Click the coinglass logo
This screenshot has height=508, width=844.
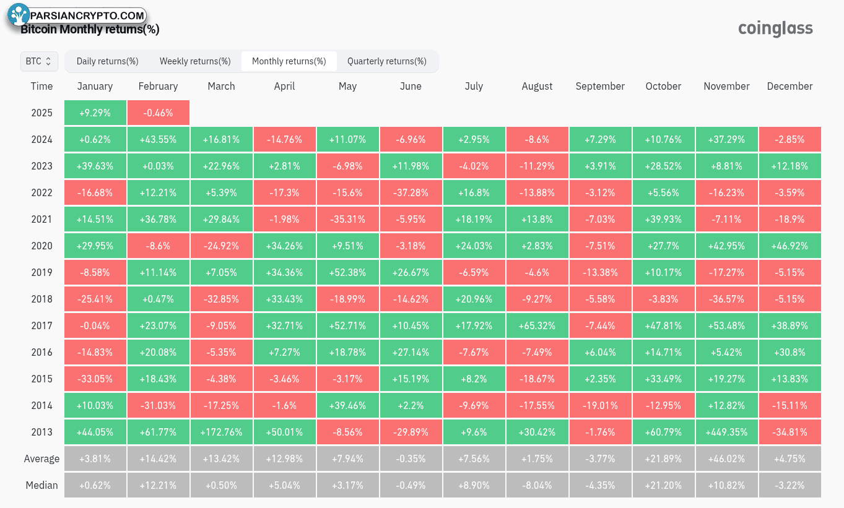(775, 28)
